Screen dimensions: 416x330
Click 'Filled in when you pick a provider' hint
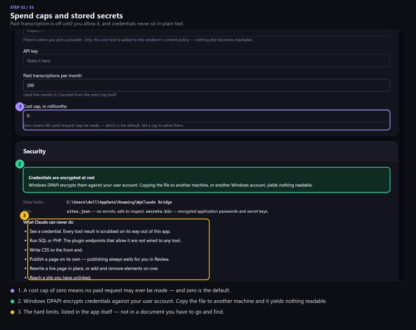(x=138, y=40)
